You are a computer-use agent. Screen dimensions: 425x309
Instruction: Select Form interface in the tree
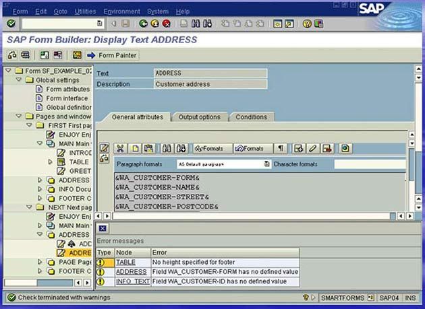click(x=67, y=98)
